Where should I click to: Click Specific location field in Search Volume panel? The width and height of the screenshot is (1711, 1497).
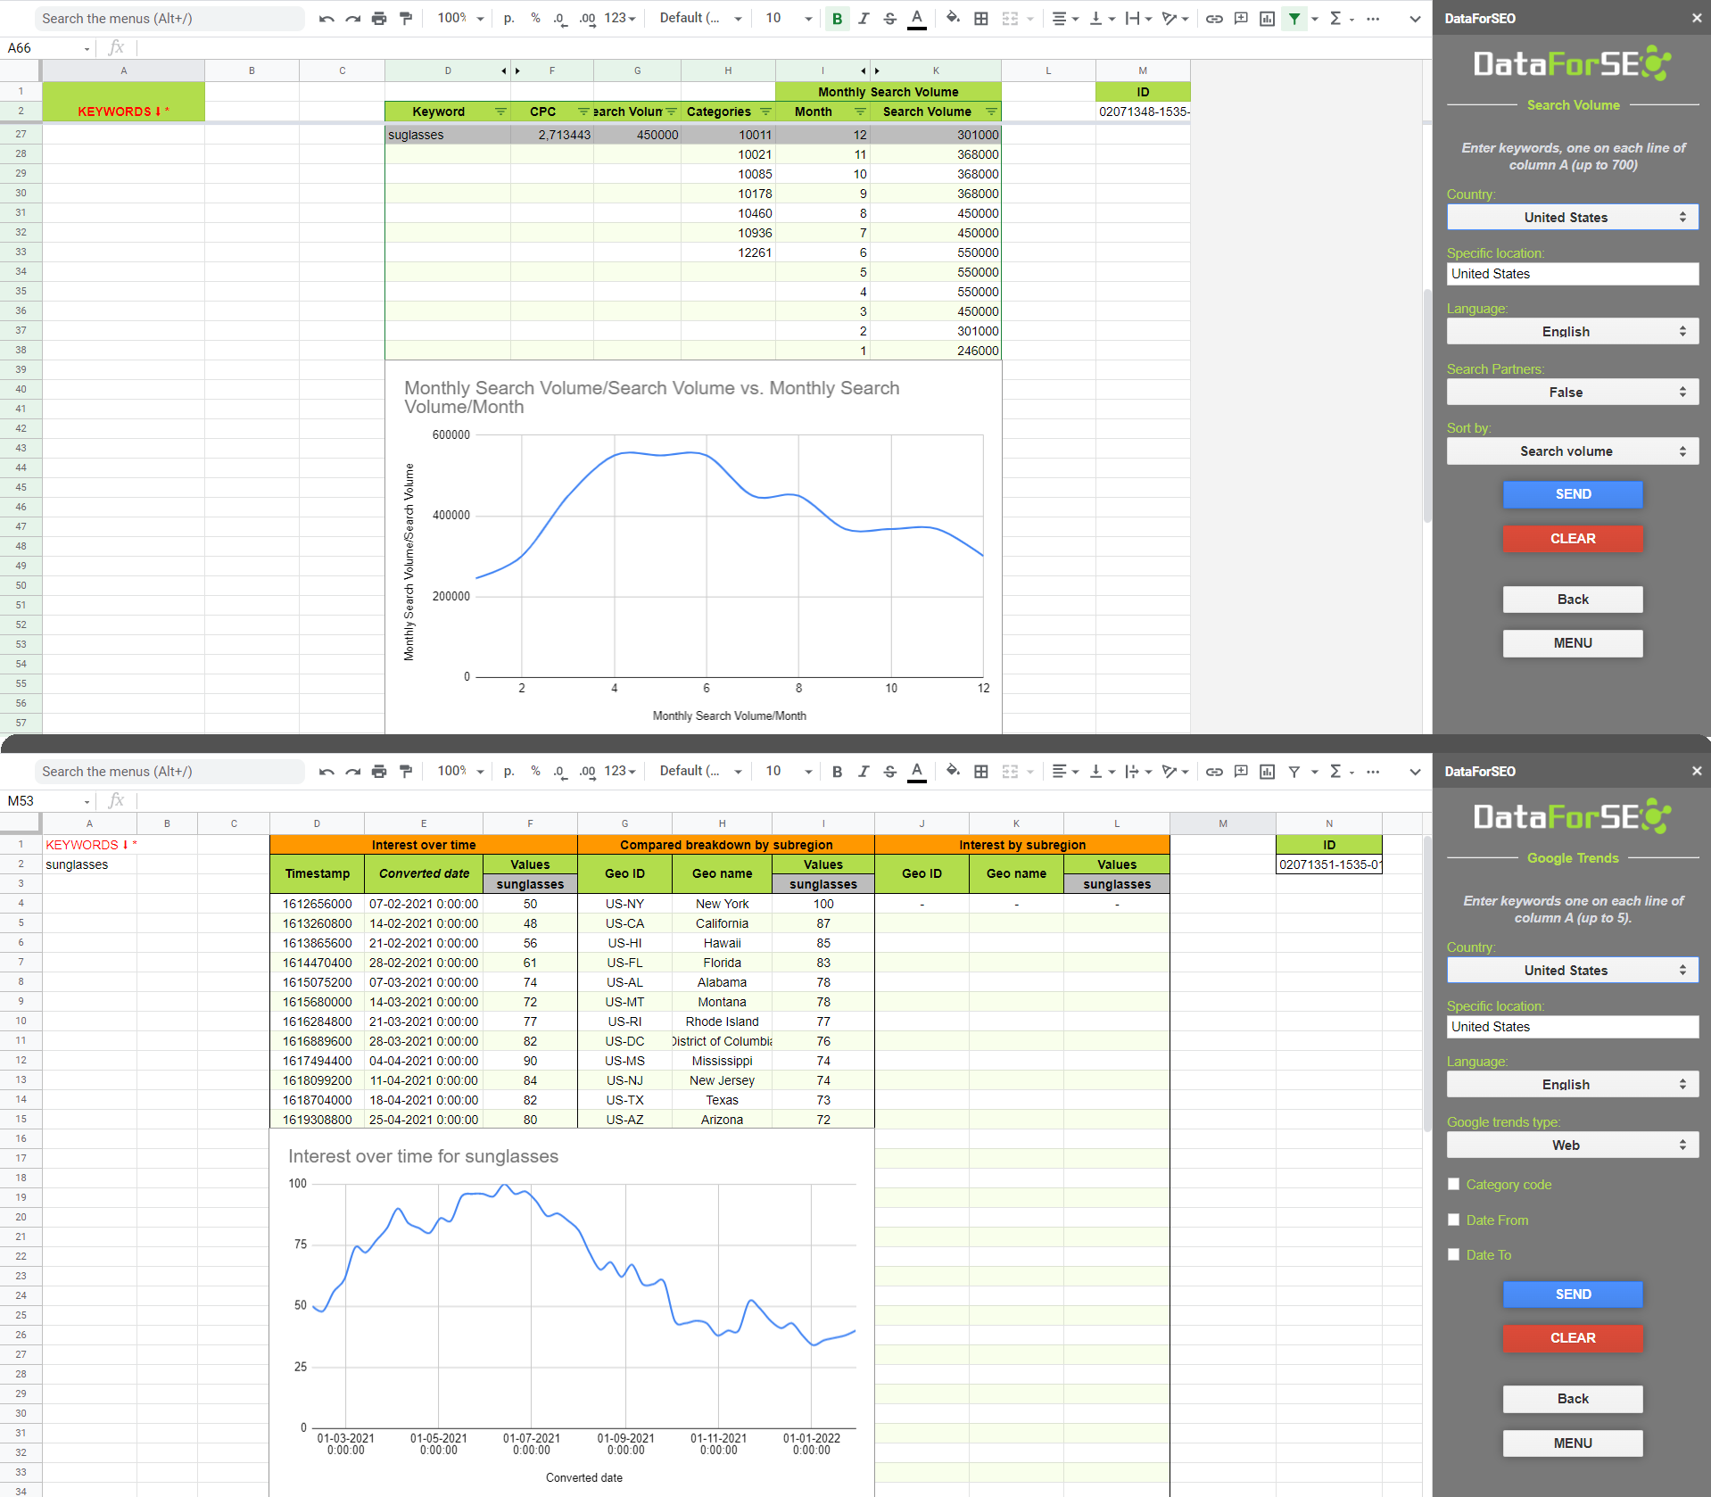[1572, 274]
